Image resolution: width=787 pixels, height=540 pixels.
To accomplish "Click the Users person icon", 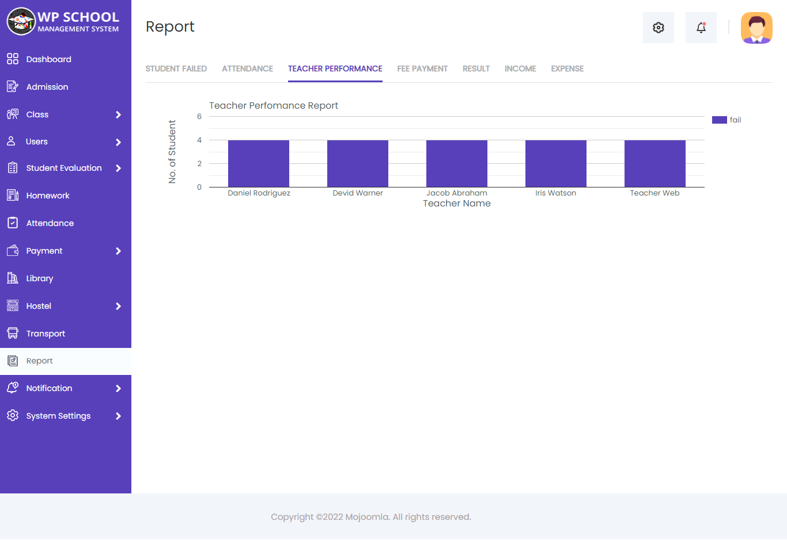I will [x=11, y=141].
